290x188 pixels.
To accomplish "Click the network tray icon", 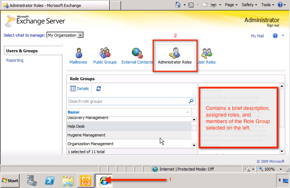I will pyautogui.click(x=285, y=181).
